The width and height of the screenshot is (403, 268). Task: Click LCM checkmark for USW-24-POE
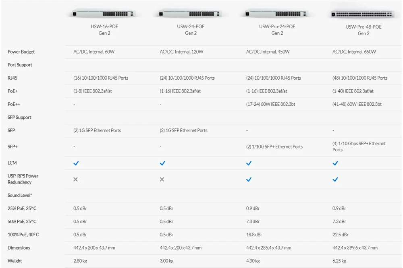pyautogui.click(x=162, y=163)
